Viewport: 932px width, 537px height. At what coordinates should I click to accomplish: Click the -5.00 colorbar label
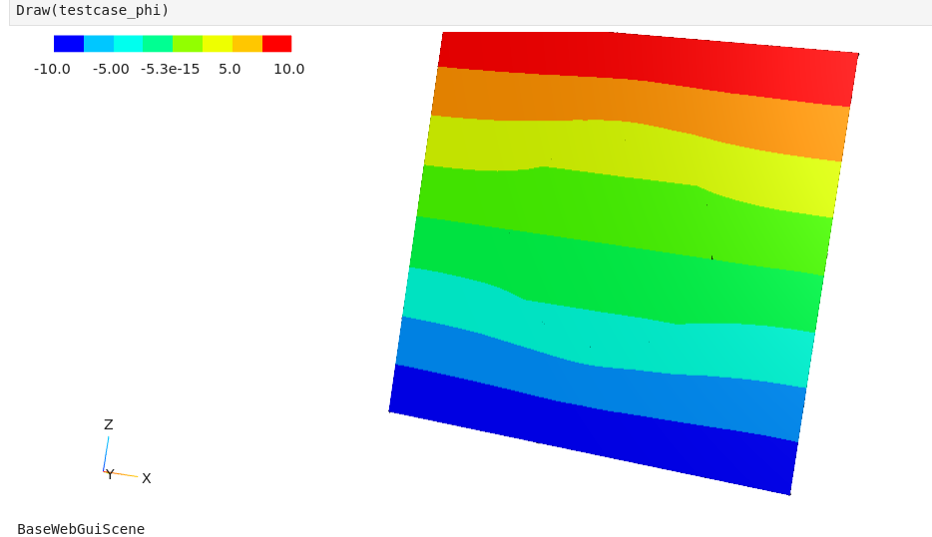tap(111, 70)
